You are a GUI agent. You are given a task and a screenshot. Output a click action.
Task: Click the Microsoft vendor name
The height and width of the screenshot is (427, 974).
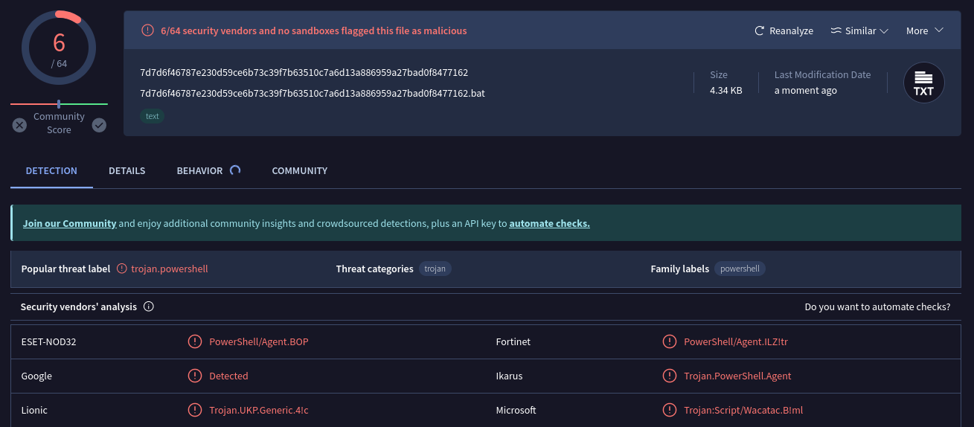pos(516,410)
